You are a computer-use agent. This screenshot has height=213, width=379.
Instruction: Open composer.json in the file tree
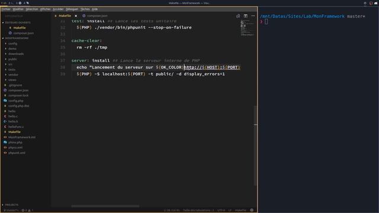click(18, 91)
